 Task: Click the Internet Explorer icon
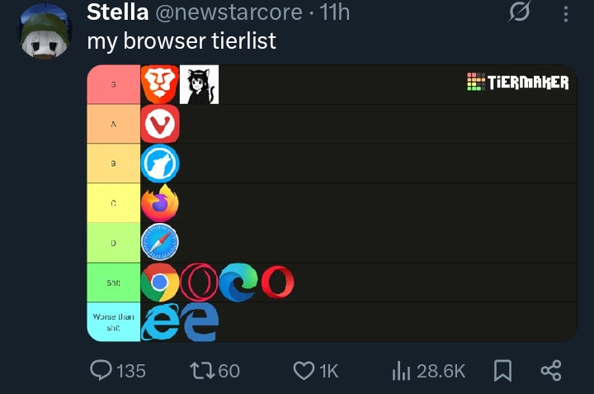click(x=159, y=322)
